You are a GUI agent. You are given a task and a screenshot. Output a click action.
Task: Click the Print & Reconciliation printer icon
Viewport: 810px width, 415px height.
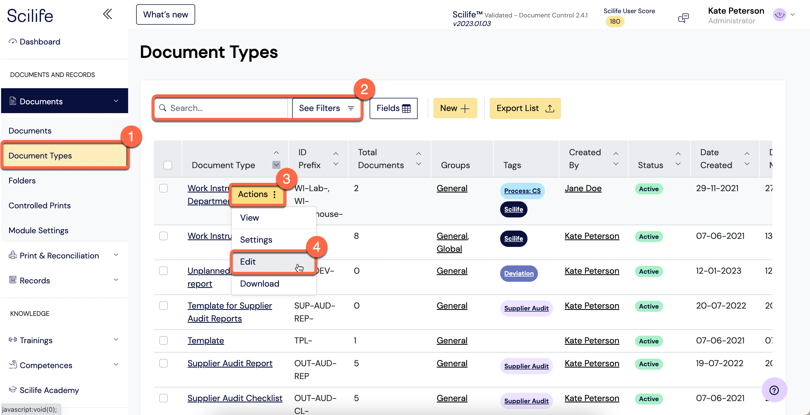point(13,255)
